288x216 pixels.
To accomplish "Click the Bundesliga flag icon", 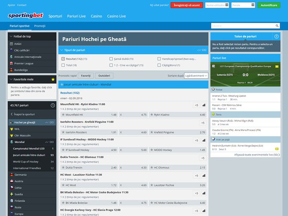I will tap(12, 70).
